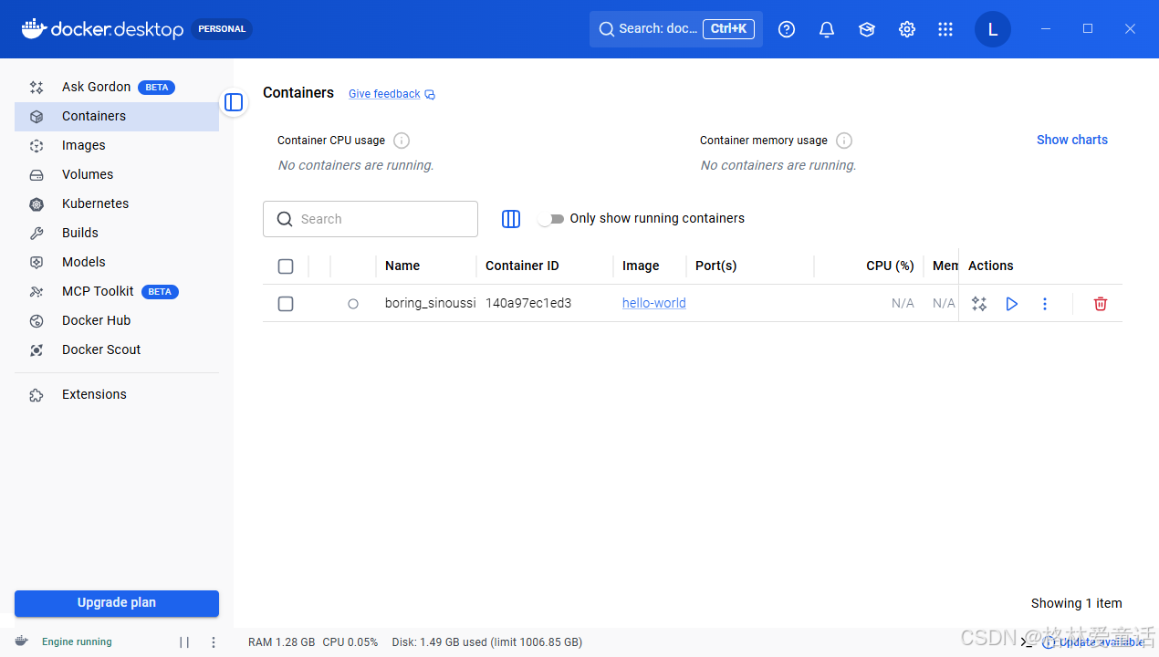Open Models in the sidebar
The height and width of the screenshot is (657, 1159).
pyautogui.click(x=117, y=263)
